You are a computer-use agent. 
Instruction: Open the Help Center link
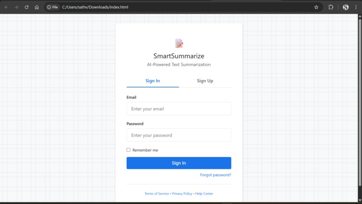(204, 194)
